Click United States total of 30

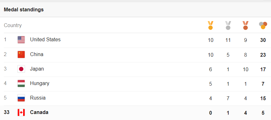(263, 40)
